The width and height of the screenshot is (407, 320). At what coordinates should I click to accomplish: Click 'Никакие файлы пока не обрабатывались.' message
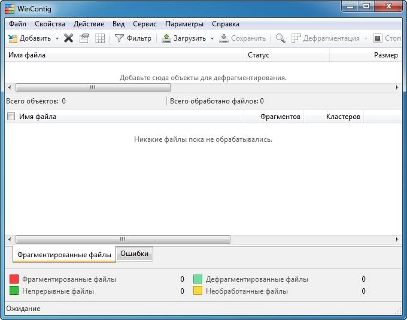[203, 139]
